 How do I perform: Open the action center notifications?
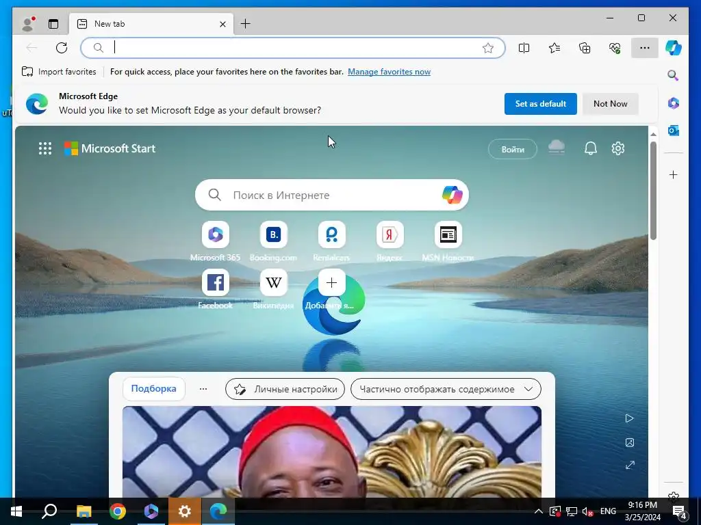click(x=680, y=511)
